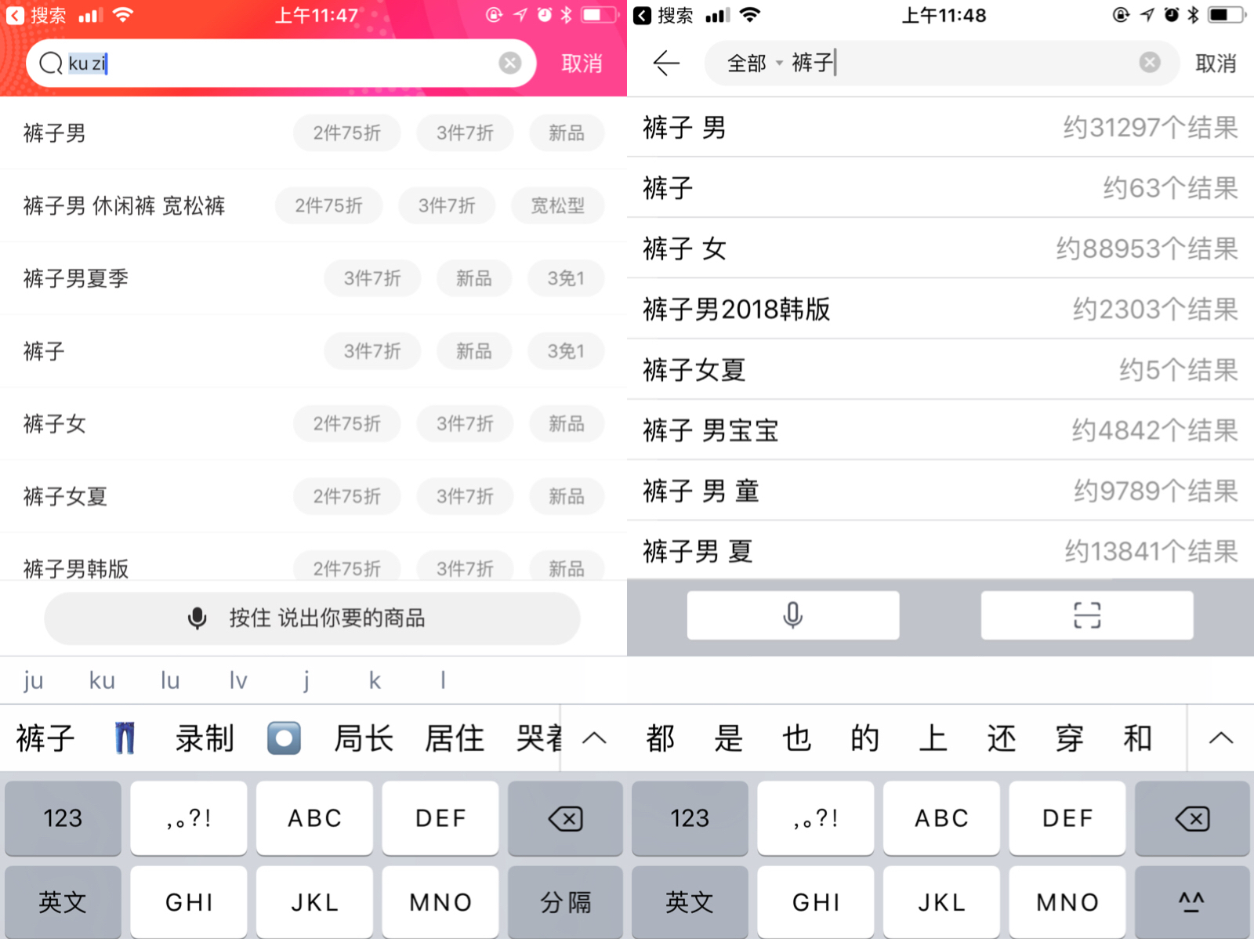Image resolution: width=1254 pixels, height=939 pixels.
Task: Open the 全部 category dropdown
Action: click(754, 63)
